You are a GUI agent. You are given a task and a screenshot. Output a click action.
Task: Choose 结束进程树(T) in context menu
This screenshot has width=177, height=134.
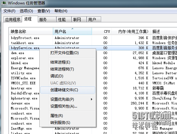coord(68,69)
